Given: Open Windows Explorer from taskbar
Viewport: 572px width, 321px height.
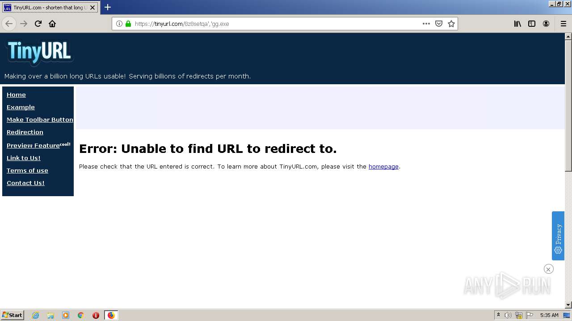Looking at the screenshot, I should point(50,315).
